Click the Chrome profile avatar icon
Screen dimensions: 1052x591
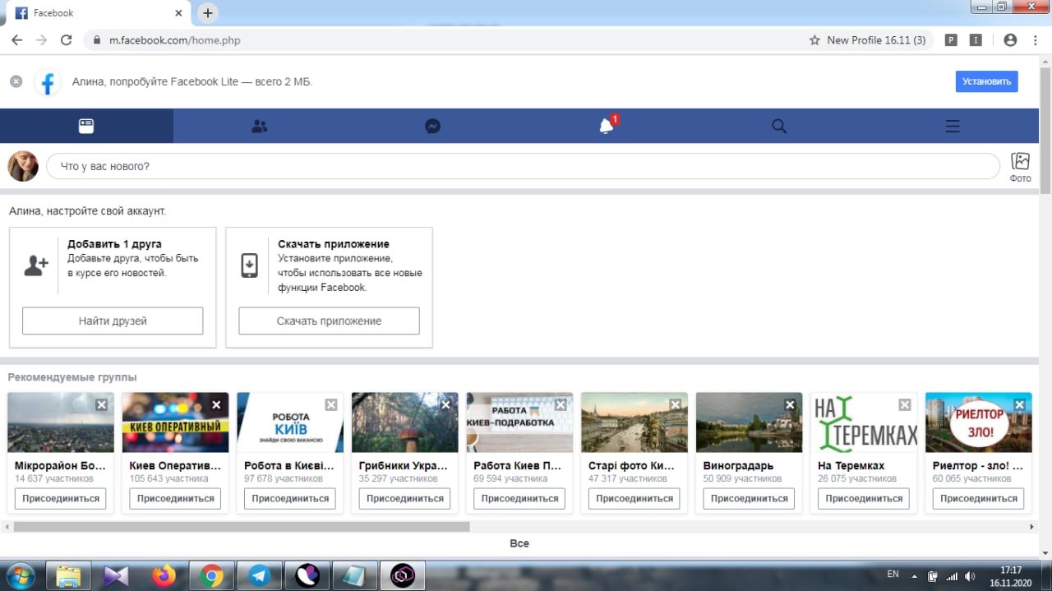coord(1010,39)
